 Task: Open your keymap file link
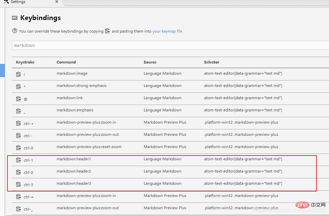[x=167, y=31]
